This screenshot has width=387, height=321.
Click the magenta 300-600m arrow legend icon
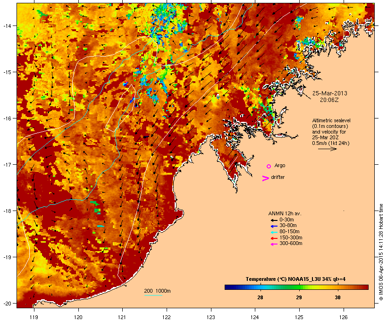(x=274, y=244)
